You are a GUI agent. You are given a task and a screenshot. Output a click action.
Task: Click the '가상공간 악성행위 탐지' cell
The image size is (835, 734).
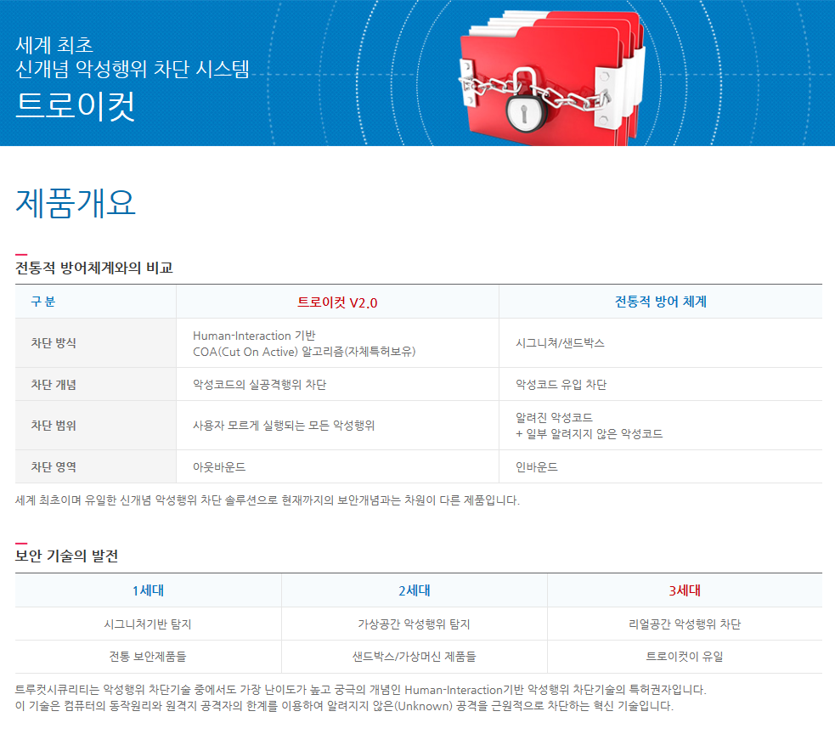(414, 624)
